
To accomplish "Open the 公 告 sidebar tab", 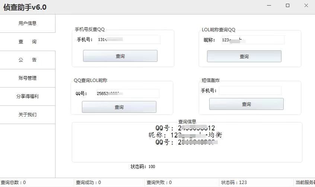I will click(28, 60).
